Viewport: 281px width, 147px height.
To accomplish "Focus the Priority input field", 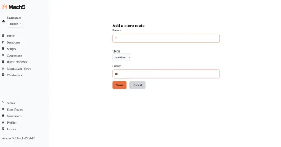I will pyautogui.click(x=166, y=74).
